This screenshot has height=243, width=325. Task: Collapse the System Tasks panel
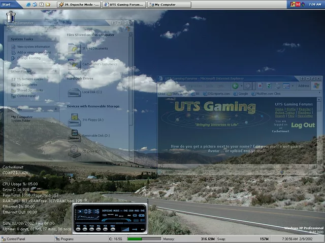pyautogui.click(x=56, y=39)
